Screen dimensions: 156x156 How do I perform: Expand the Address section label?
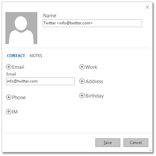click(94, 82)
